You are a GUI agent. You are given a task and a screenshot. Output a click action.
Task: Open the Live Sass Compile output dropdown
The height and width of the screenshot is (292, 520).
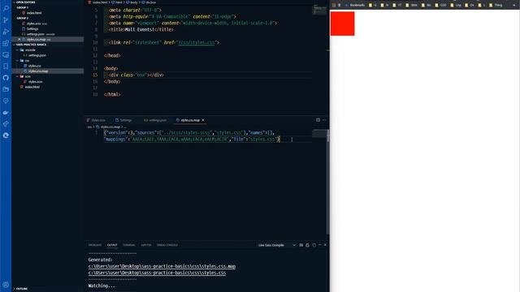pos(277,245)
